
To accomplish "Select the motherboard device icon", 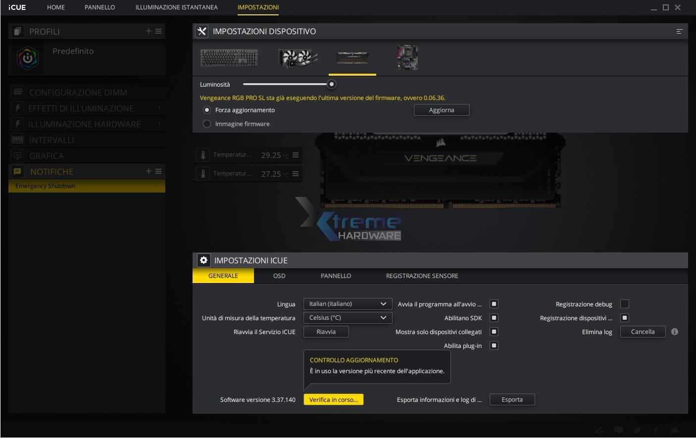I will tap(407, 57).
